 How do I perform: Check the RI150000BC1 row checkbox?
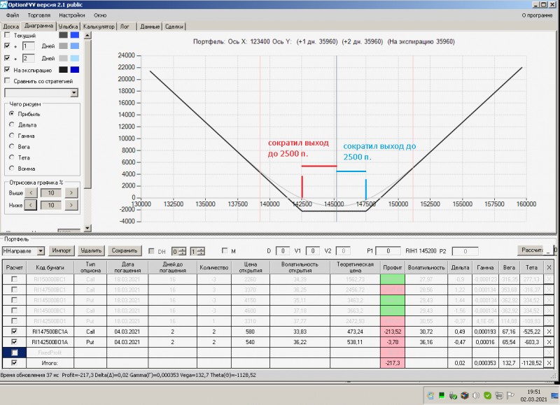click(x=14, y=278)
